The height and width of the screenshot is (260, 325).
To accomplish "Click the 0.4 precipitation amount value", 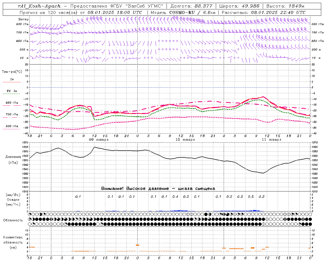I will coord(175,197).
